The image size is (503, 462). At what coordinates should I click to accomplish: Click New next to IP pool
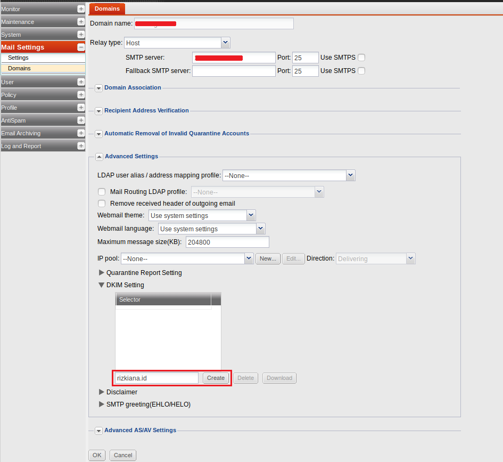(x=268, y=258)
